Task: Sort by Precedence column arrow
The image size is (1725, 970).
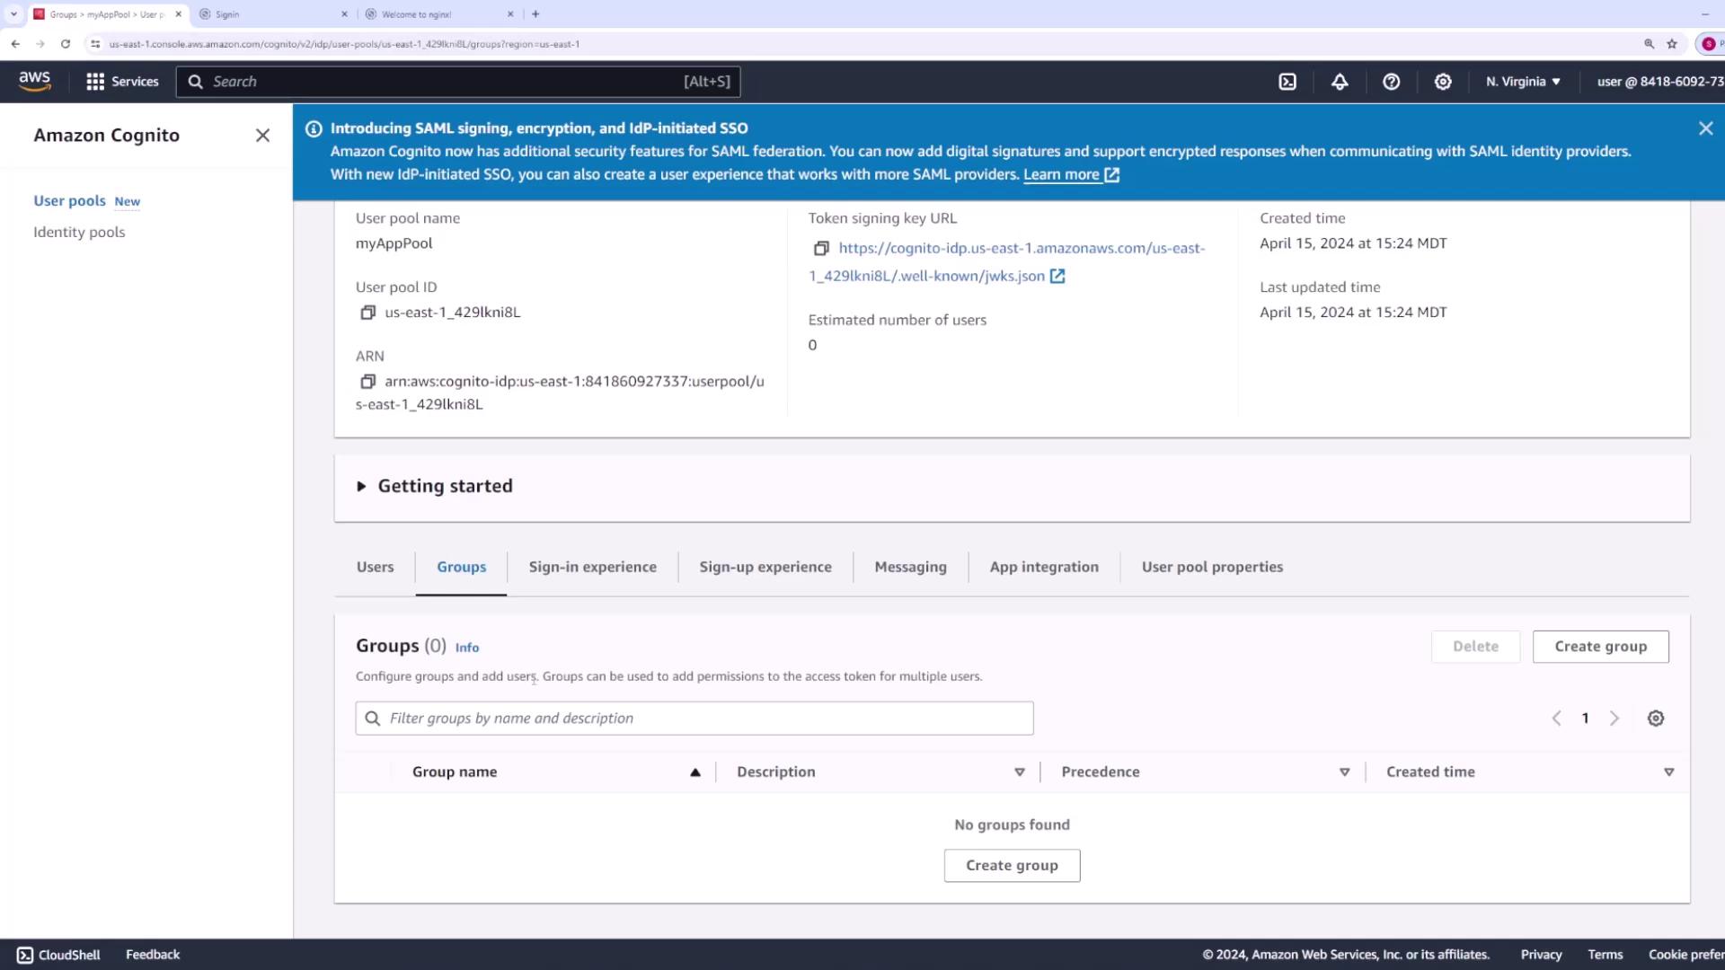Action: tap(1344, 772)
